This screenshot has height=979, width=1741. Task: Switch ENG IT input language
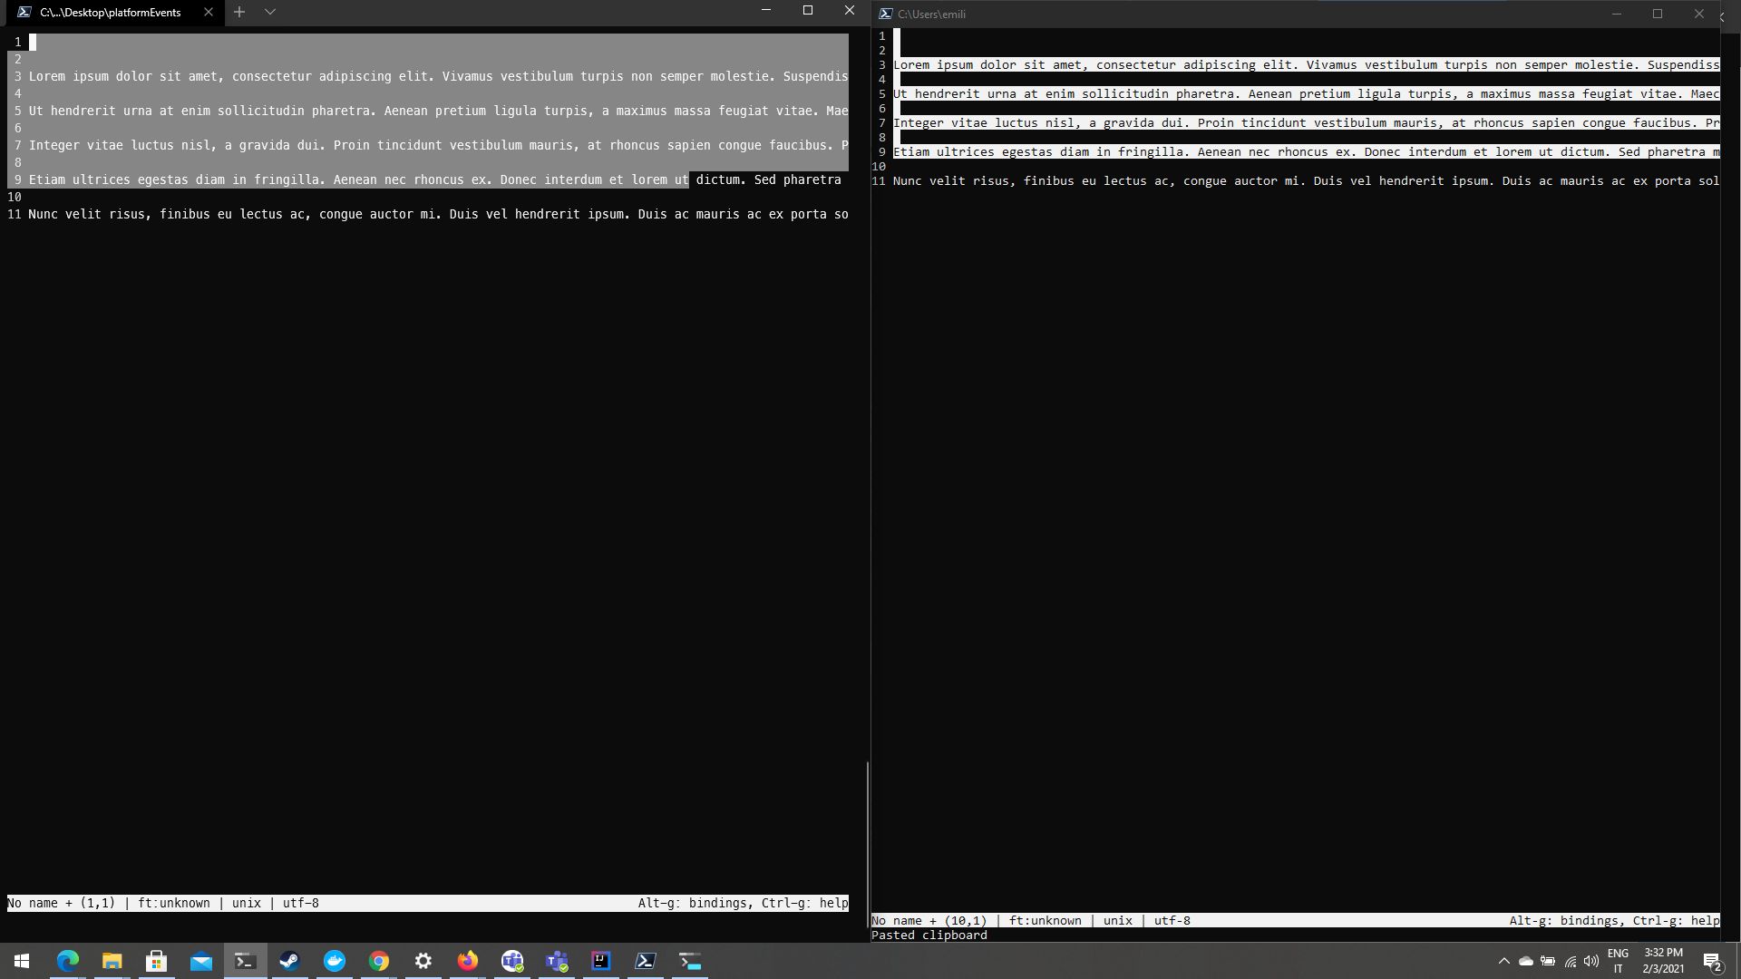pos(1618,961)
